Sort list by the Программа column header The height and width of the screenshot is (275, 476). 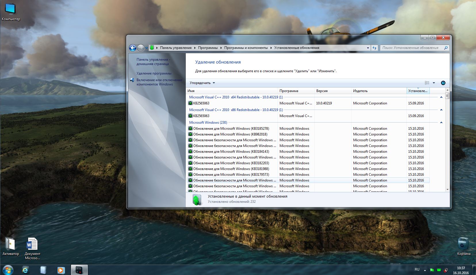(296, 91)
